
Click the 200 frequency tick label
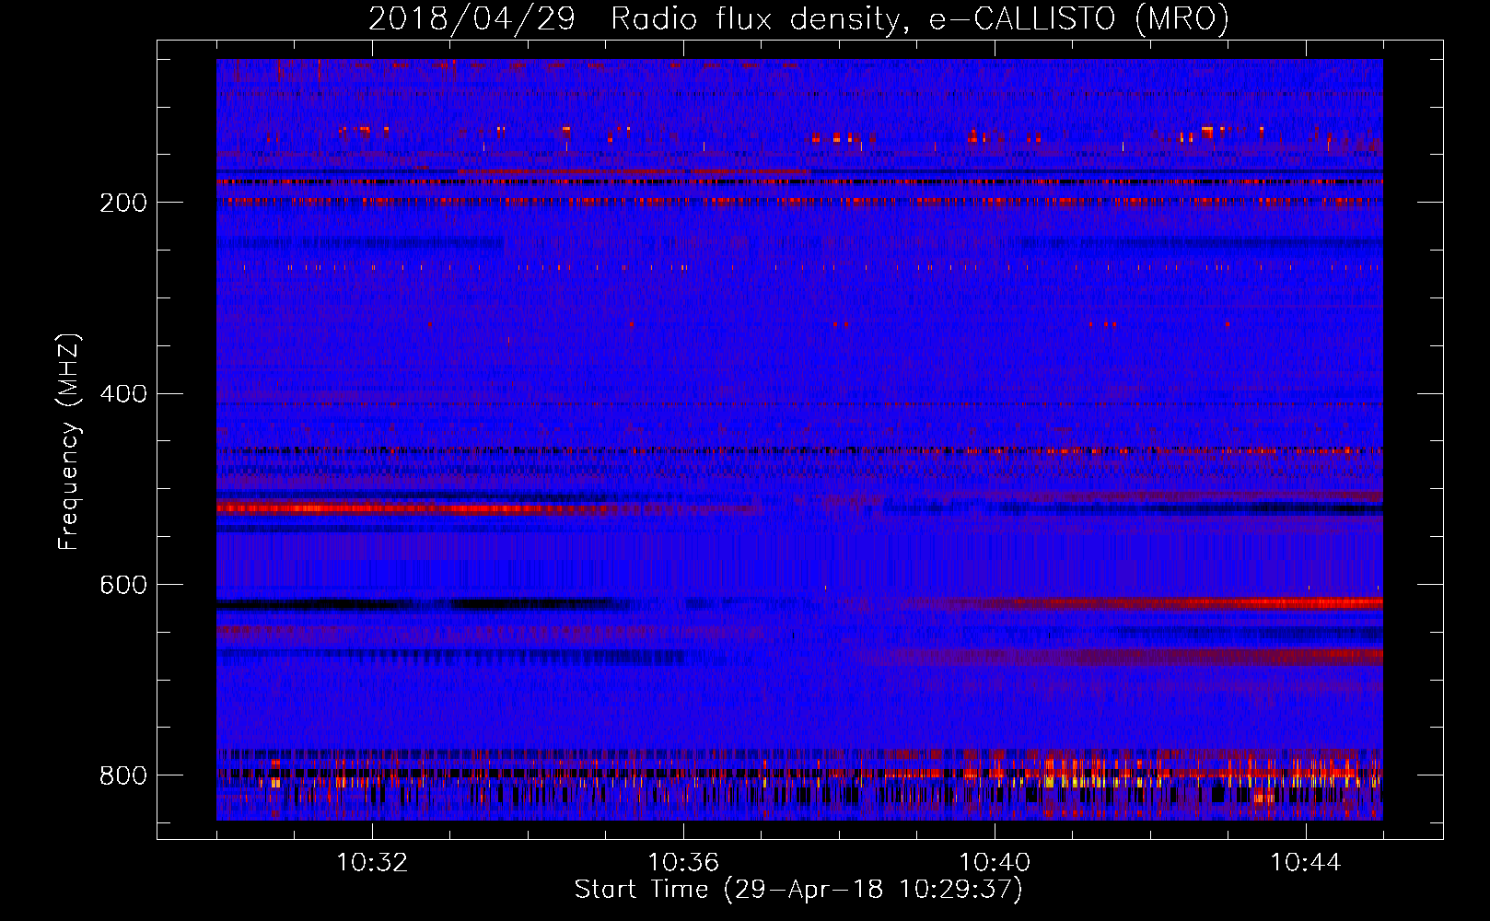point(123,203)
